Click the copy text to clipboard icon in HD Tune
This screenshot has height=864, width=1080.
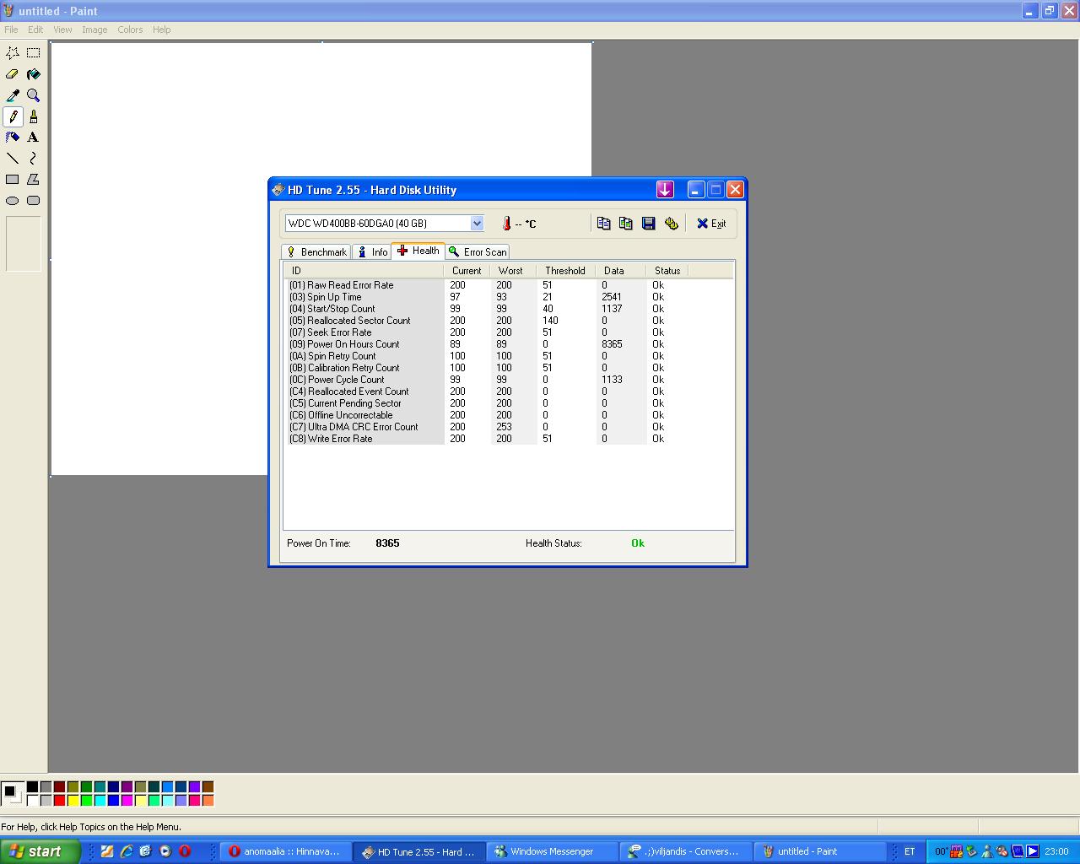tap(603, 224)
